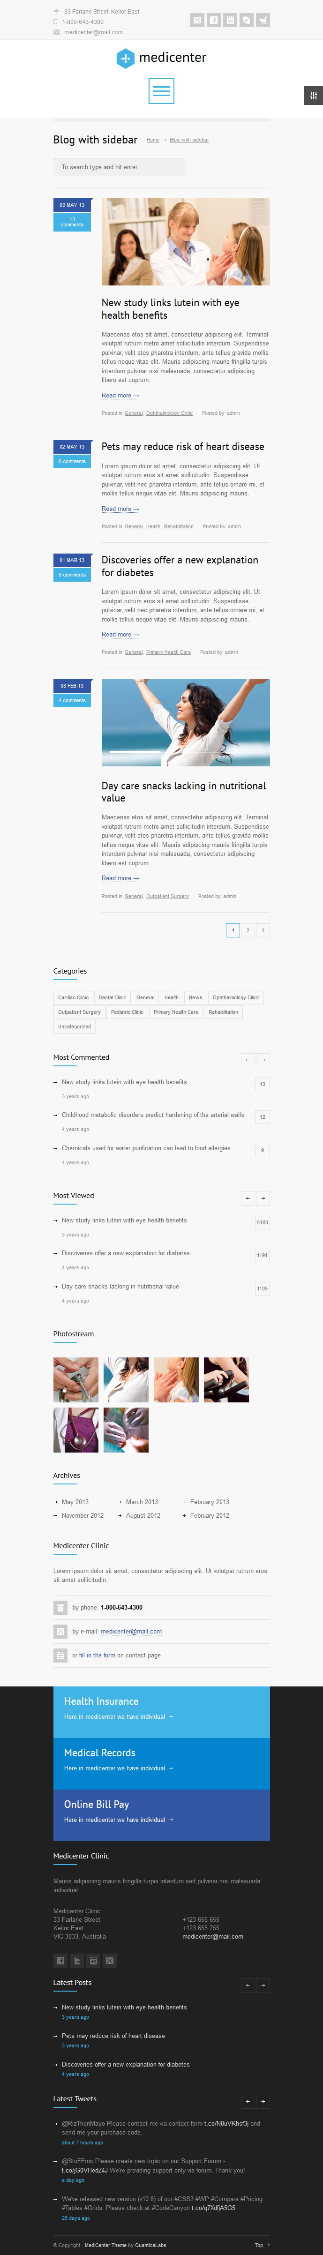
Task: Click the footer Twitter icon
Action: point(77,1961)
